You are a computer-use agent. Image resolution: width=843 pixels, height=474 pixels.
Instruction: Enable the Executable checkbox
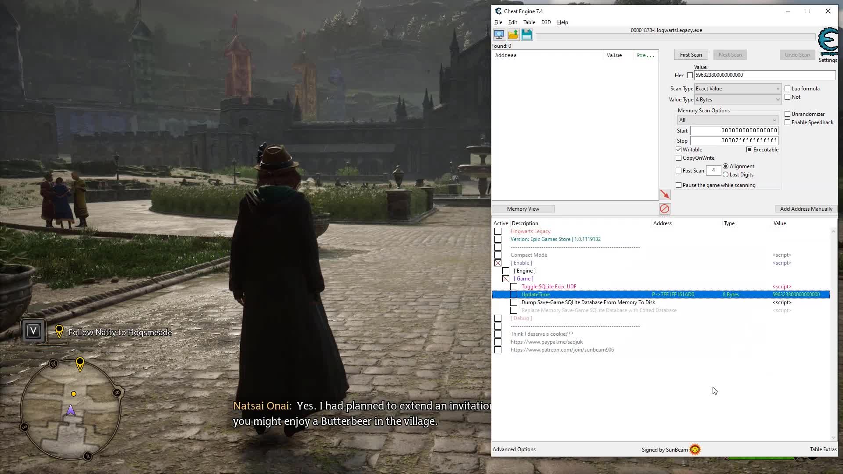click(749, 149)
